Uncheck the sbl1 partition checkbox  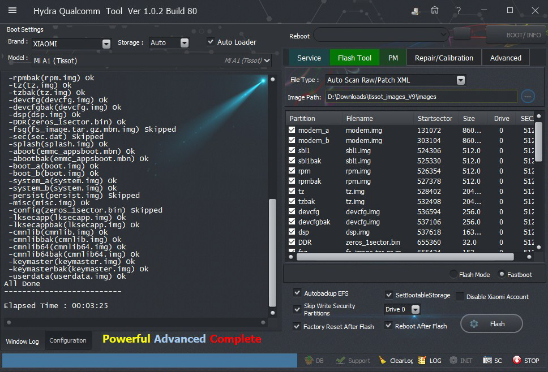coord(292,150)
